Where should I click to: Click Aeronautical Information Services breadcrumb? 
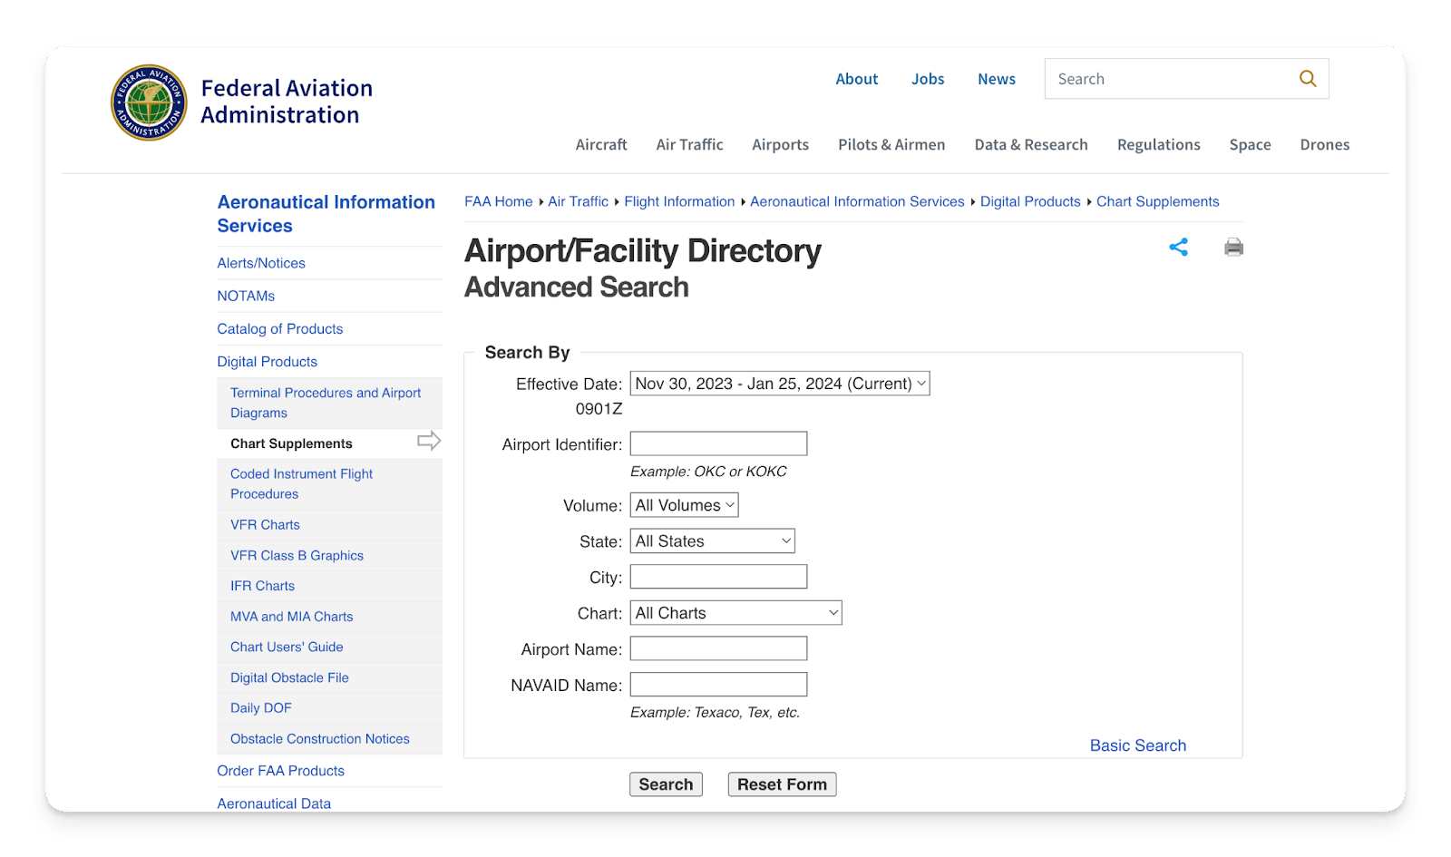click(857, 201)
